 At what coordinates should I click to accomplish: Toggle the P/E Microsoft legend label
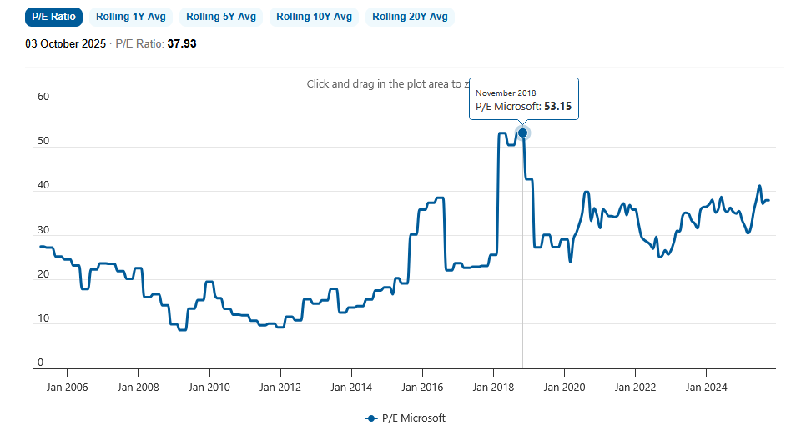pyautogui.click(x=414, y=418)
